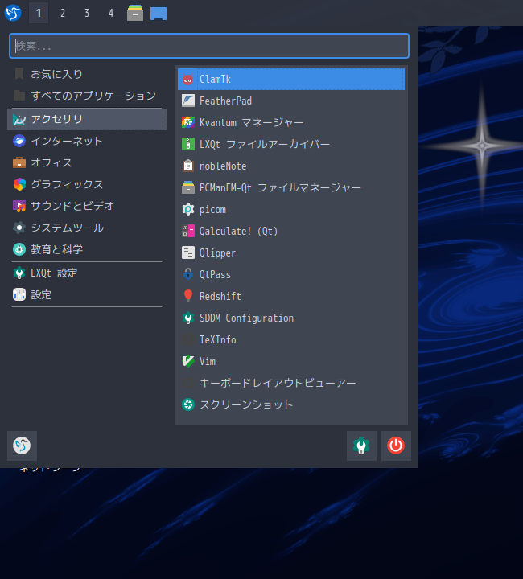Click the picom gear icon
This screenshot has height=579, width=523.
[x=188, y=209]
